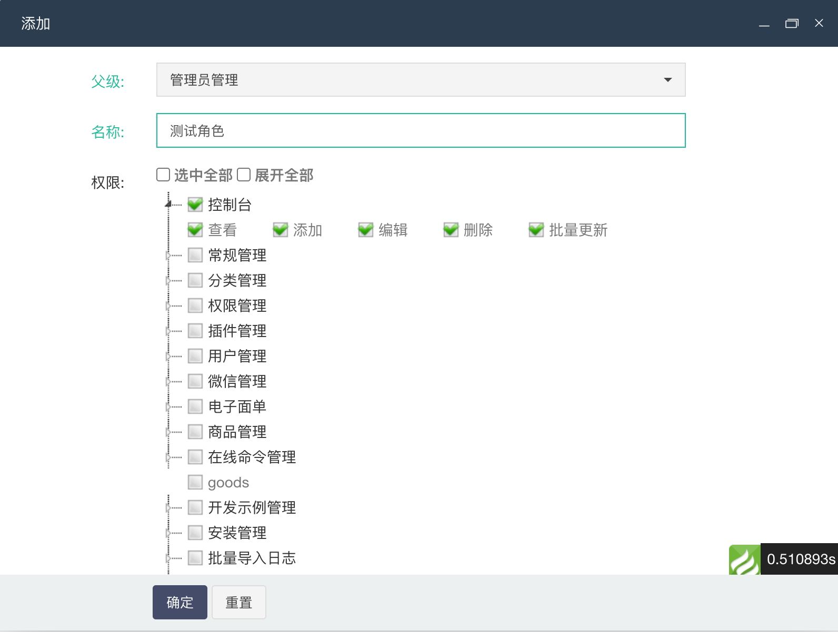Viewport: 838px width, 632px height.
Task: Expand the 插件管理 node
Action: (x=168, y=331)
